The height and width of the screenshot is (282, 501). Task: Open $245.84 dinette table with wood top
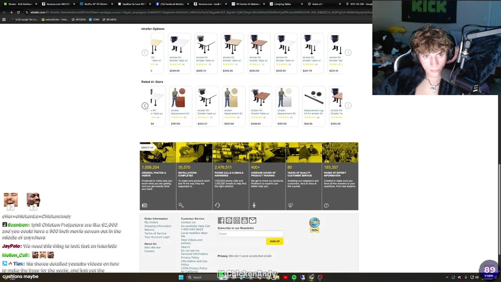click(259, 54)
